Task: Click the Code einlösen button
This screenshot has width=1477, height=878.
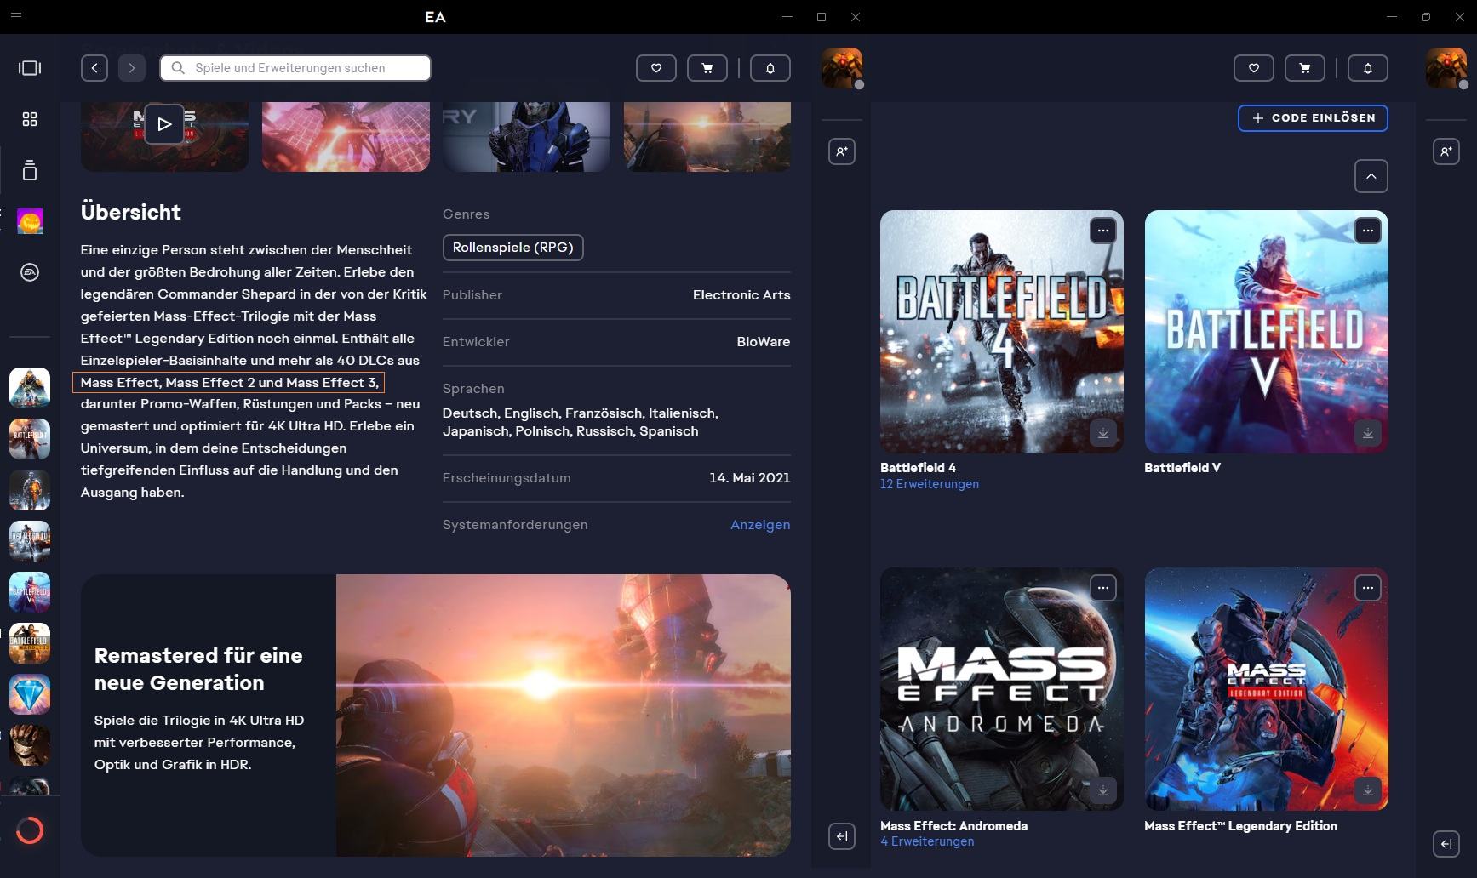Action: 1313,118
